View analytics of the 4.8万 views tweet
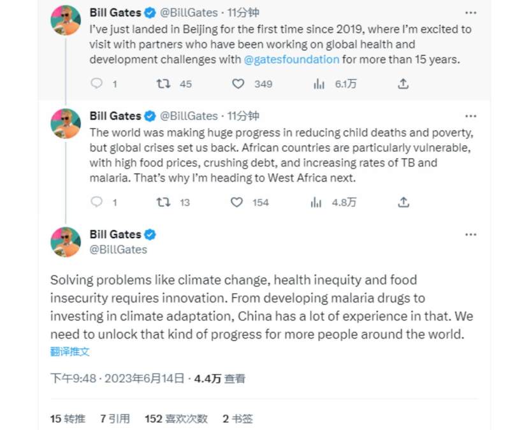The height and width of the screenshot is (430, 510). coord(316,202)
